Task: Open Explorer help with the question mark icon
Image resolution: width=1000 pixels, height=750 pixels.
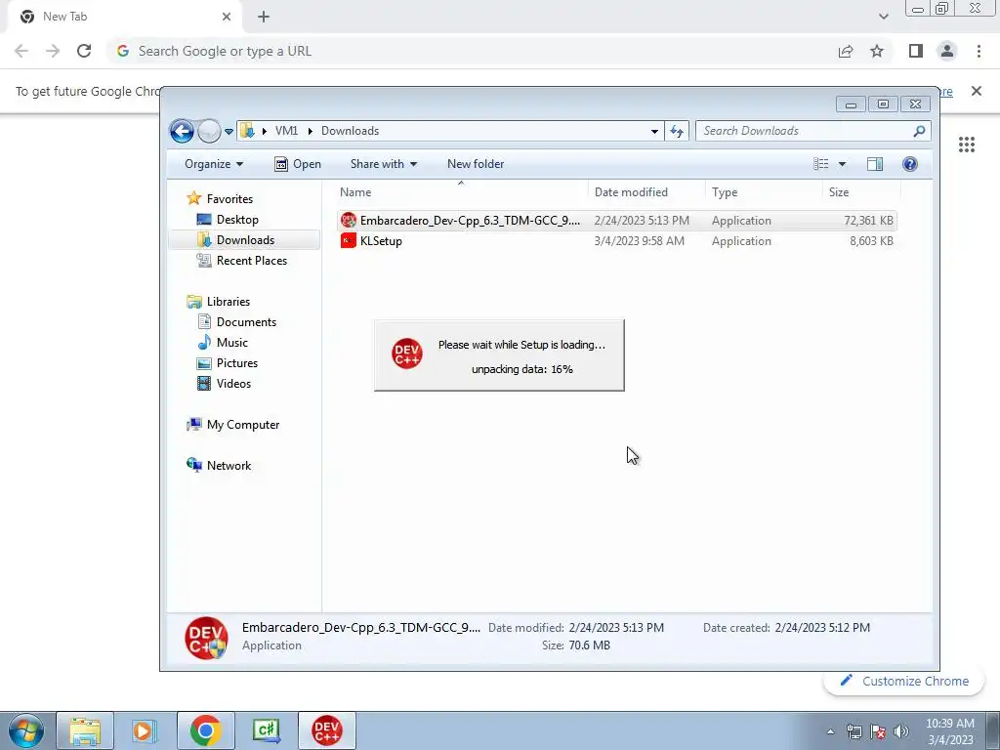Action: point(910,164)
